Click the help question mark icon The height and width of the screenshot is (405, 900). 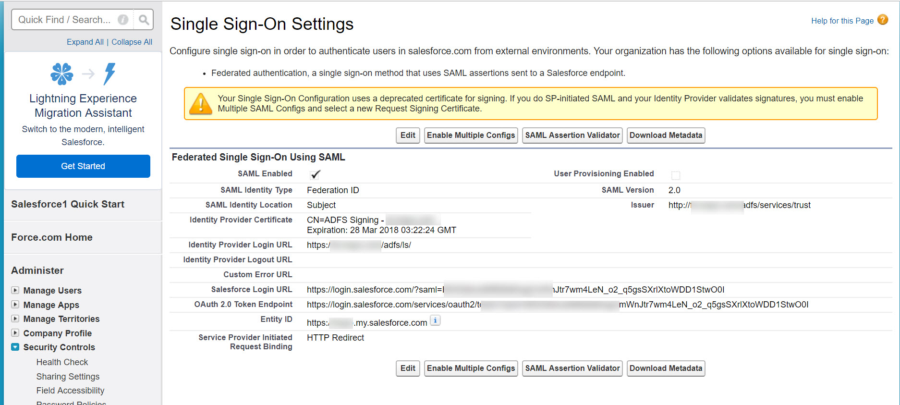[x=882, y=20]
